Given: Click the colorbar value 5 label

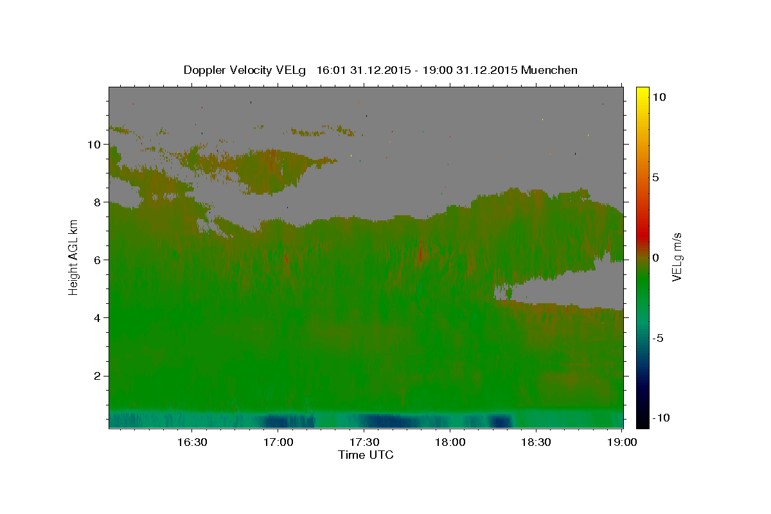Looking at the screenshot, I should [655, 177].
